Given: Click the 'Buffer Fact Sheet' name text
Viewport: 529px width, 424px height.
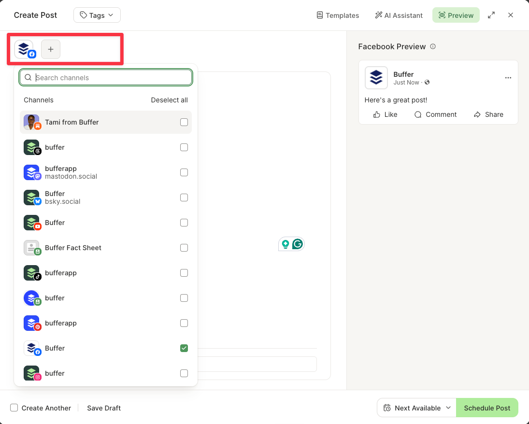Looking at the screenshot, I should [73, 248].
